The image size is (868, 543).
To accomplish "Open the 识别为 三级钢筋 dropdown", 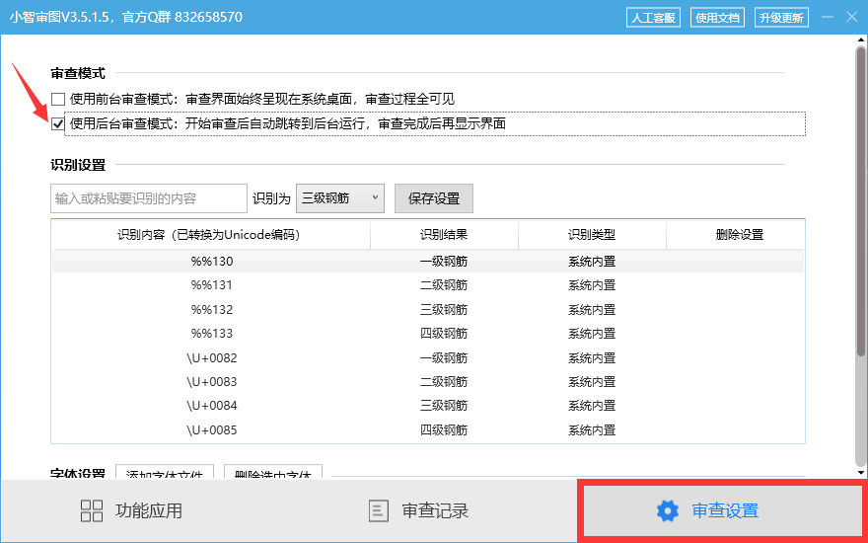I will point(340,197).
